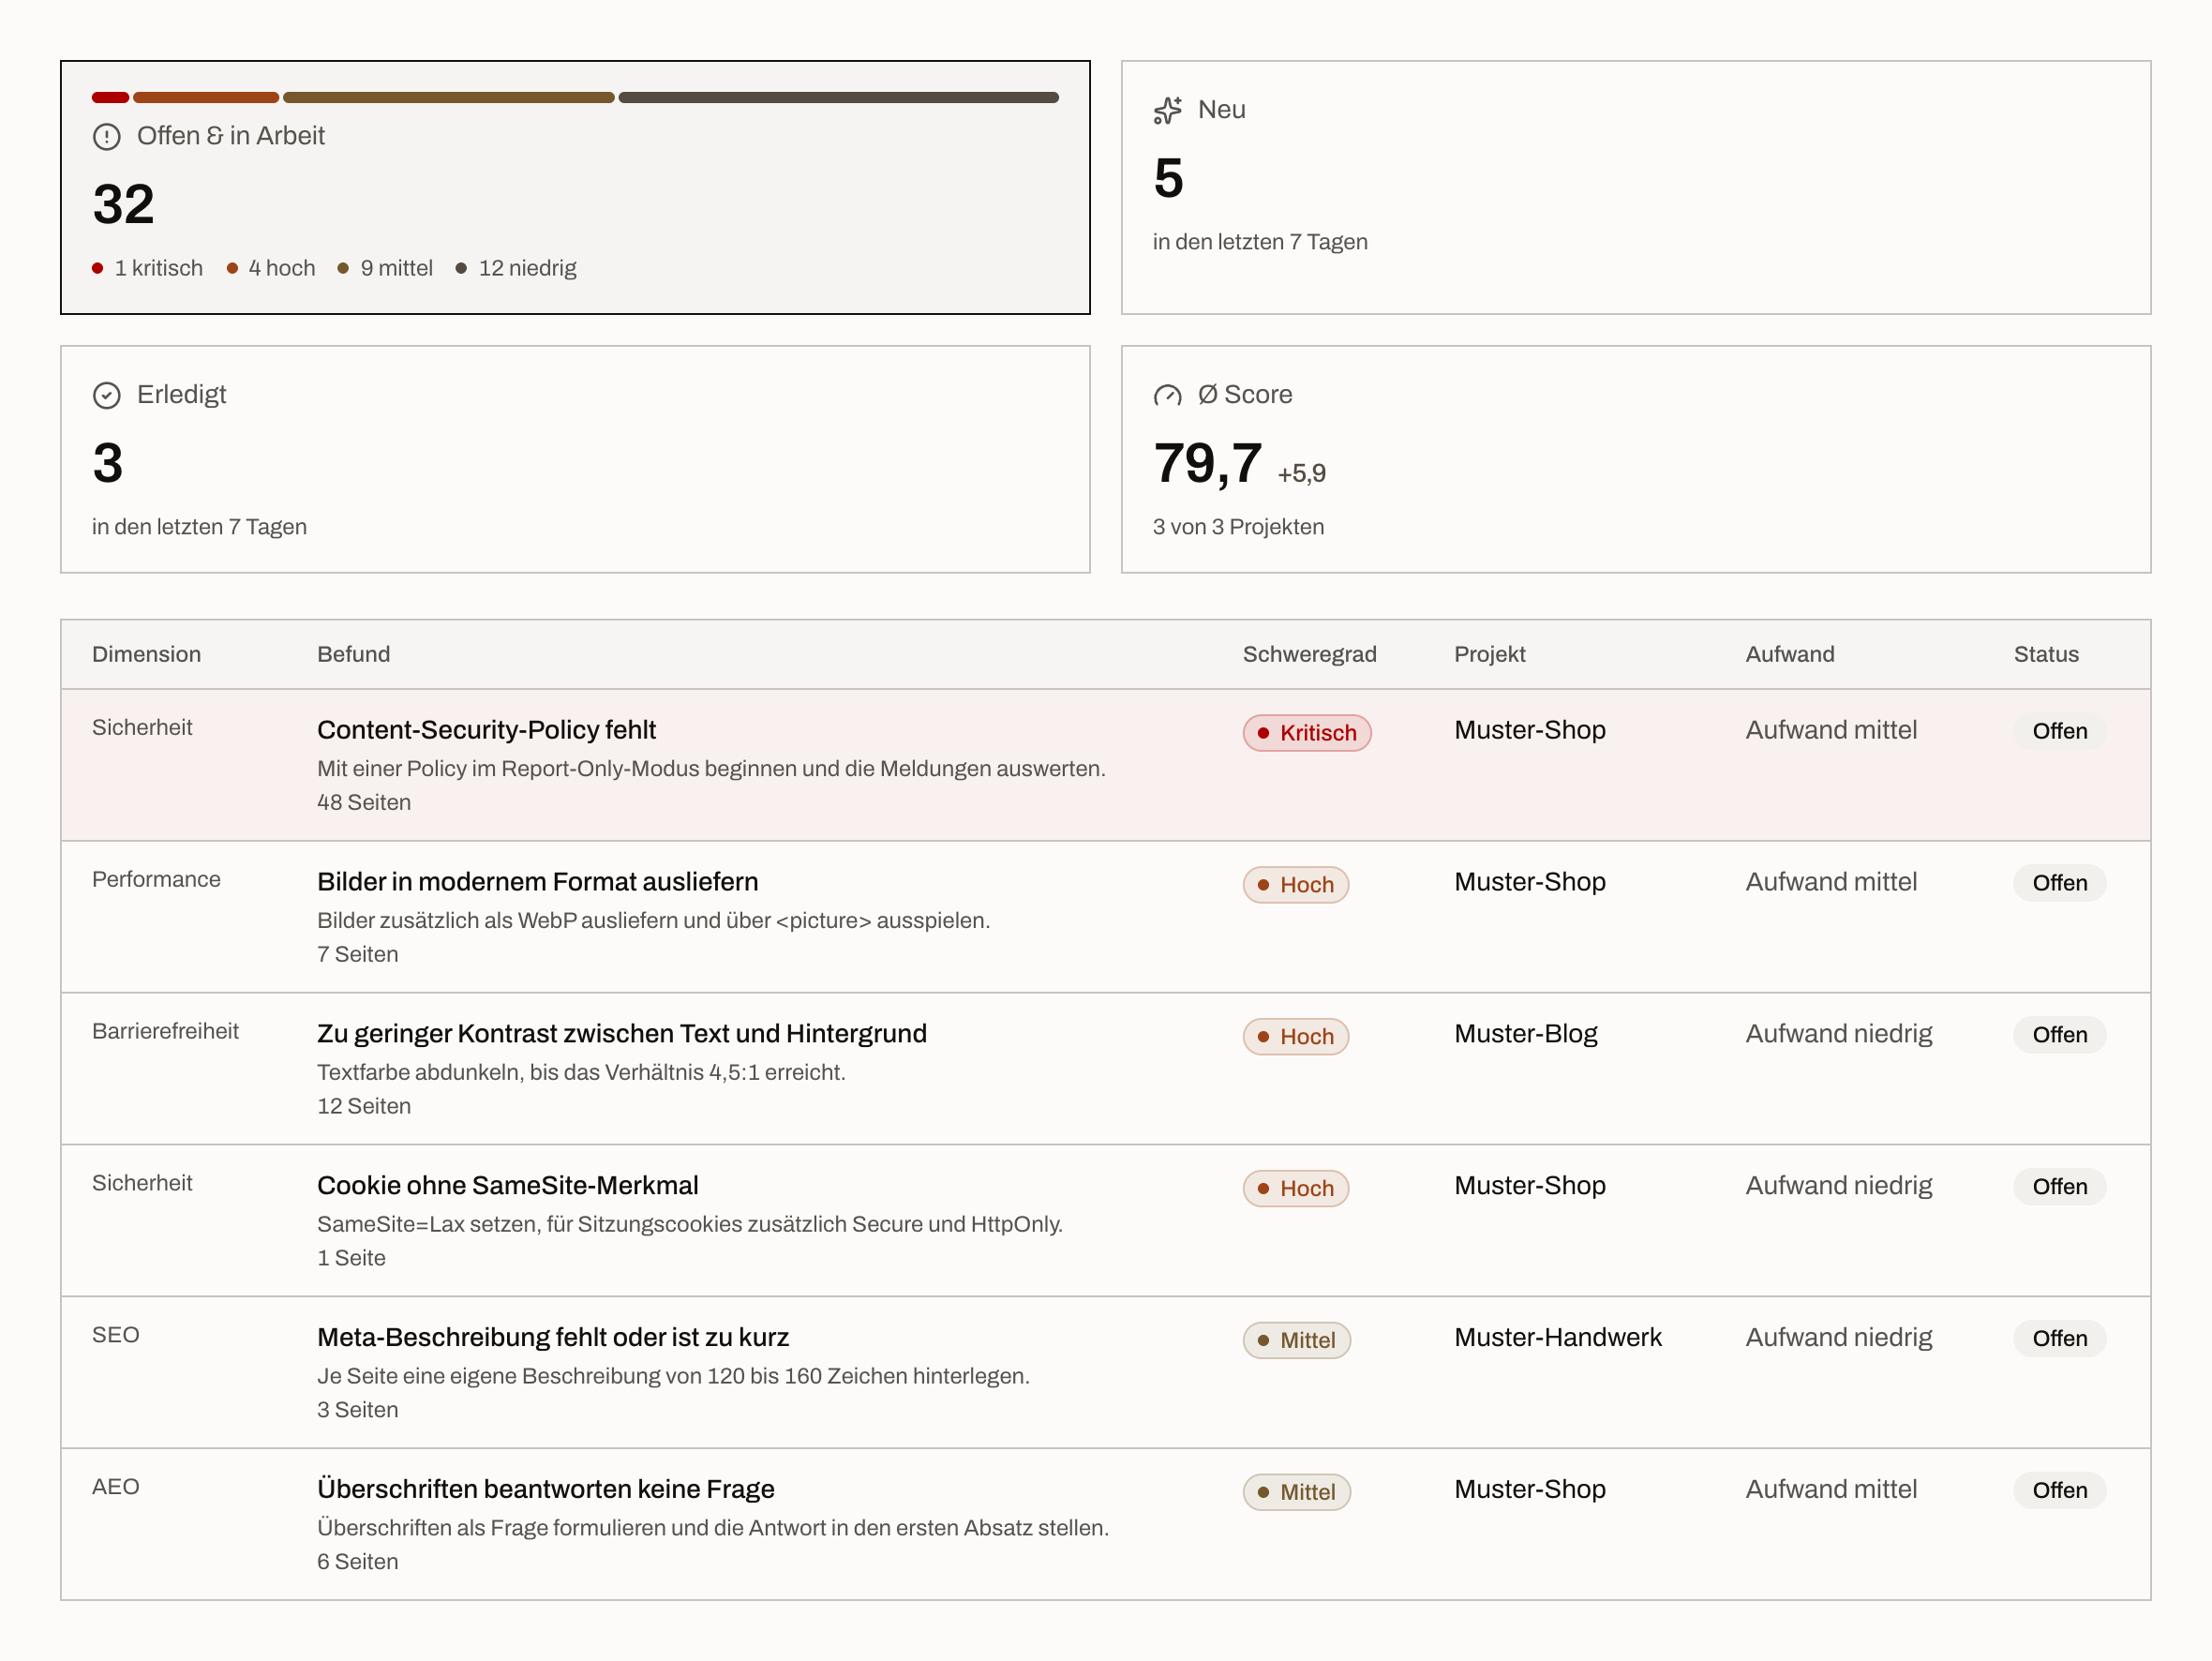Click Offen status in Meta-Beschreibung row

point(2059,1339)
